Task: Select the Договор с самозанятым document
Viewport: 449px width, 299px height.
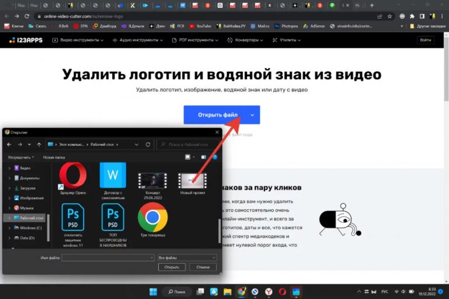Action: pyautogui.click(x=113, y=181)
